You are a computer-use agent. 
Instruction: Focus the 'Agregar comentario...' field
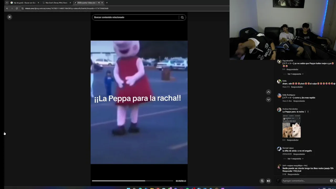tap(305, 181)
